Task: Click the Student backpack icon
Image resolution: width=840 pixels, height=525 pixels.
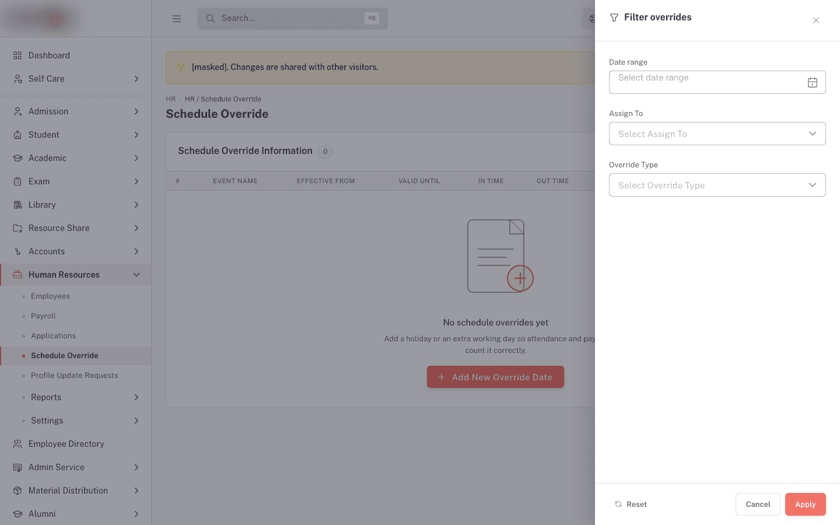Action: [x=17, y=135]
